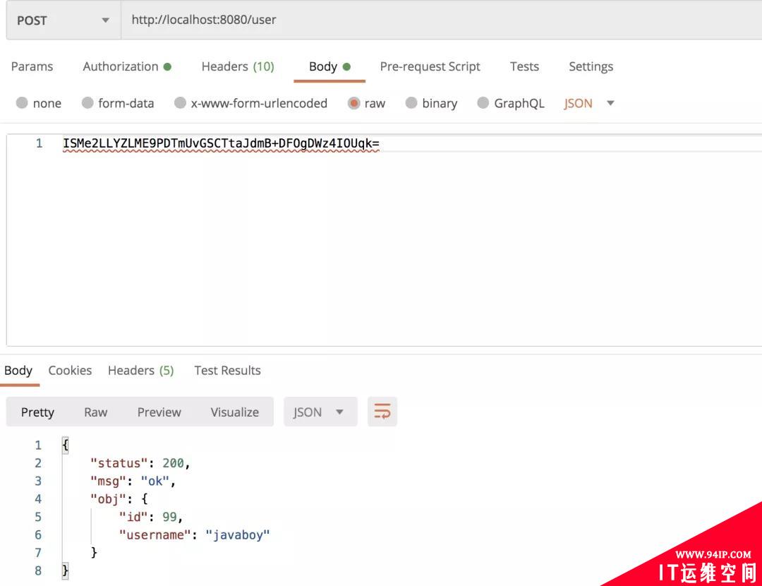
Task: Collapse the root JSON object at line 1
Action: [65, 445]
